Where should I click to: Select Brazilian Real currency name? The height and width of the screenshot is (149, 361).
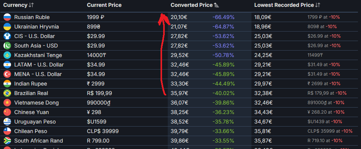pos(31,93)
